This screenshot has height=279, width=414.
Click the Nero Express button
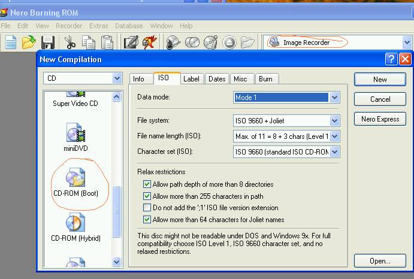(x=380, y=119)
